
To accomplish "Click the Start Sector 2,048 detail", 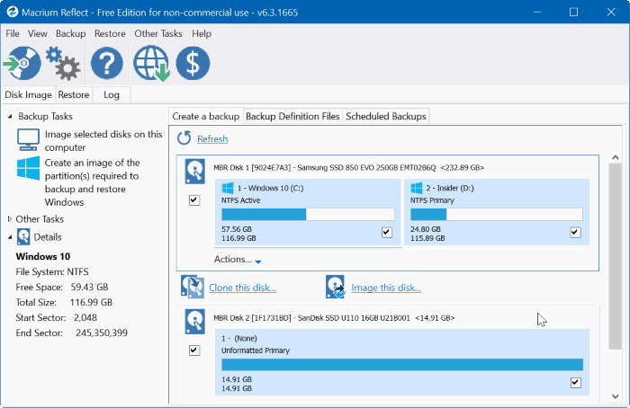I will pyautogui.click(x=56, y=318).
